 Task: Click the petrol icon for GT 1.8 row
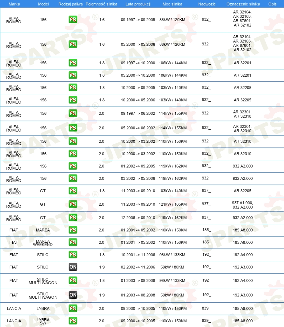[x=73, y=191]
